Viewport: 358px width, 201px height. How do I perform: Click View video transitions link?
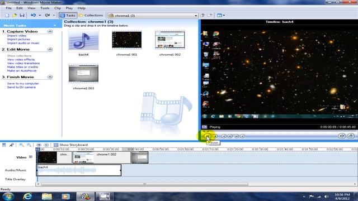coord(23,63)
